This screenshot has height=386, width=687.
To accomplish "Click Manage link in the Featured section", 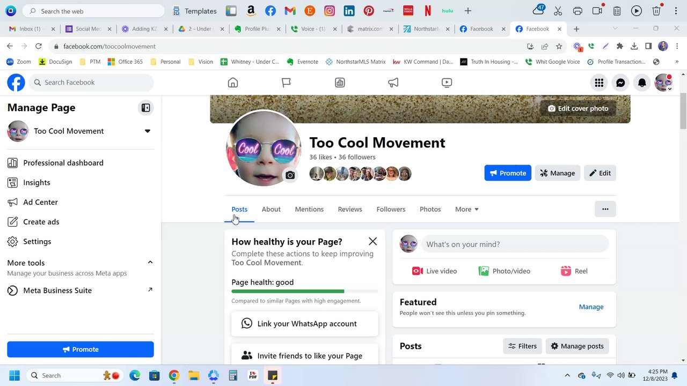I will point(591,307).
